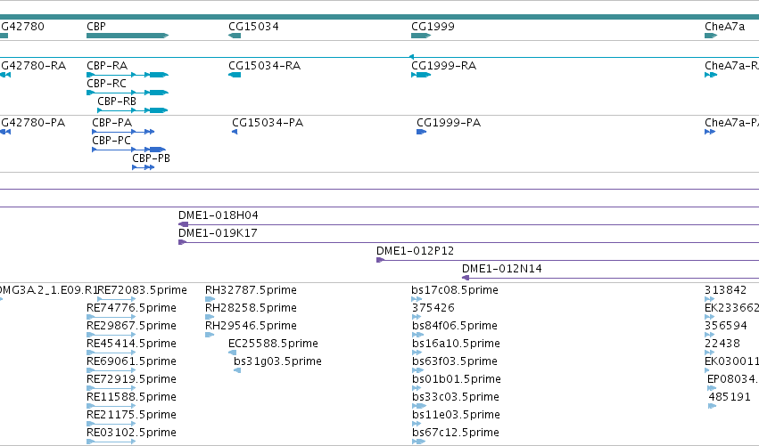Image resolution: width=759 pixels, height=446 pixels.
Task: Click the CBP-PB protein glyph
Action: [x=144, y=167]
